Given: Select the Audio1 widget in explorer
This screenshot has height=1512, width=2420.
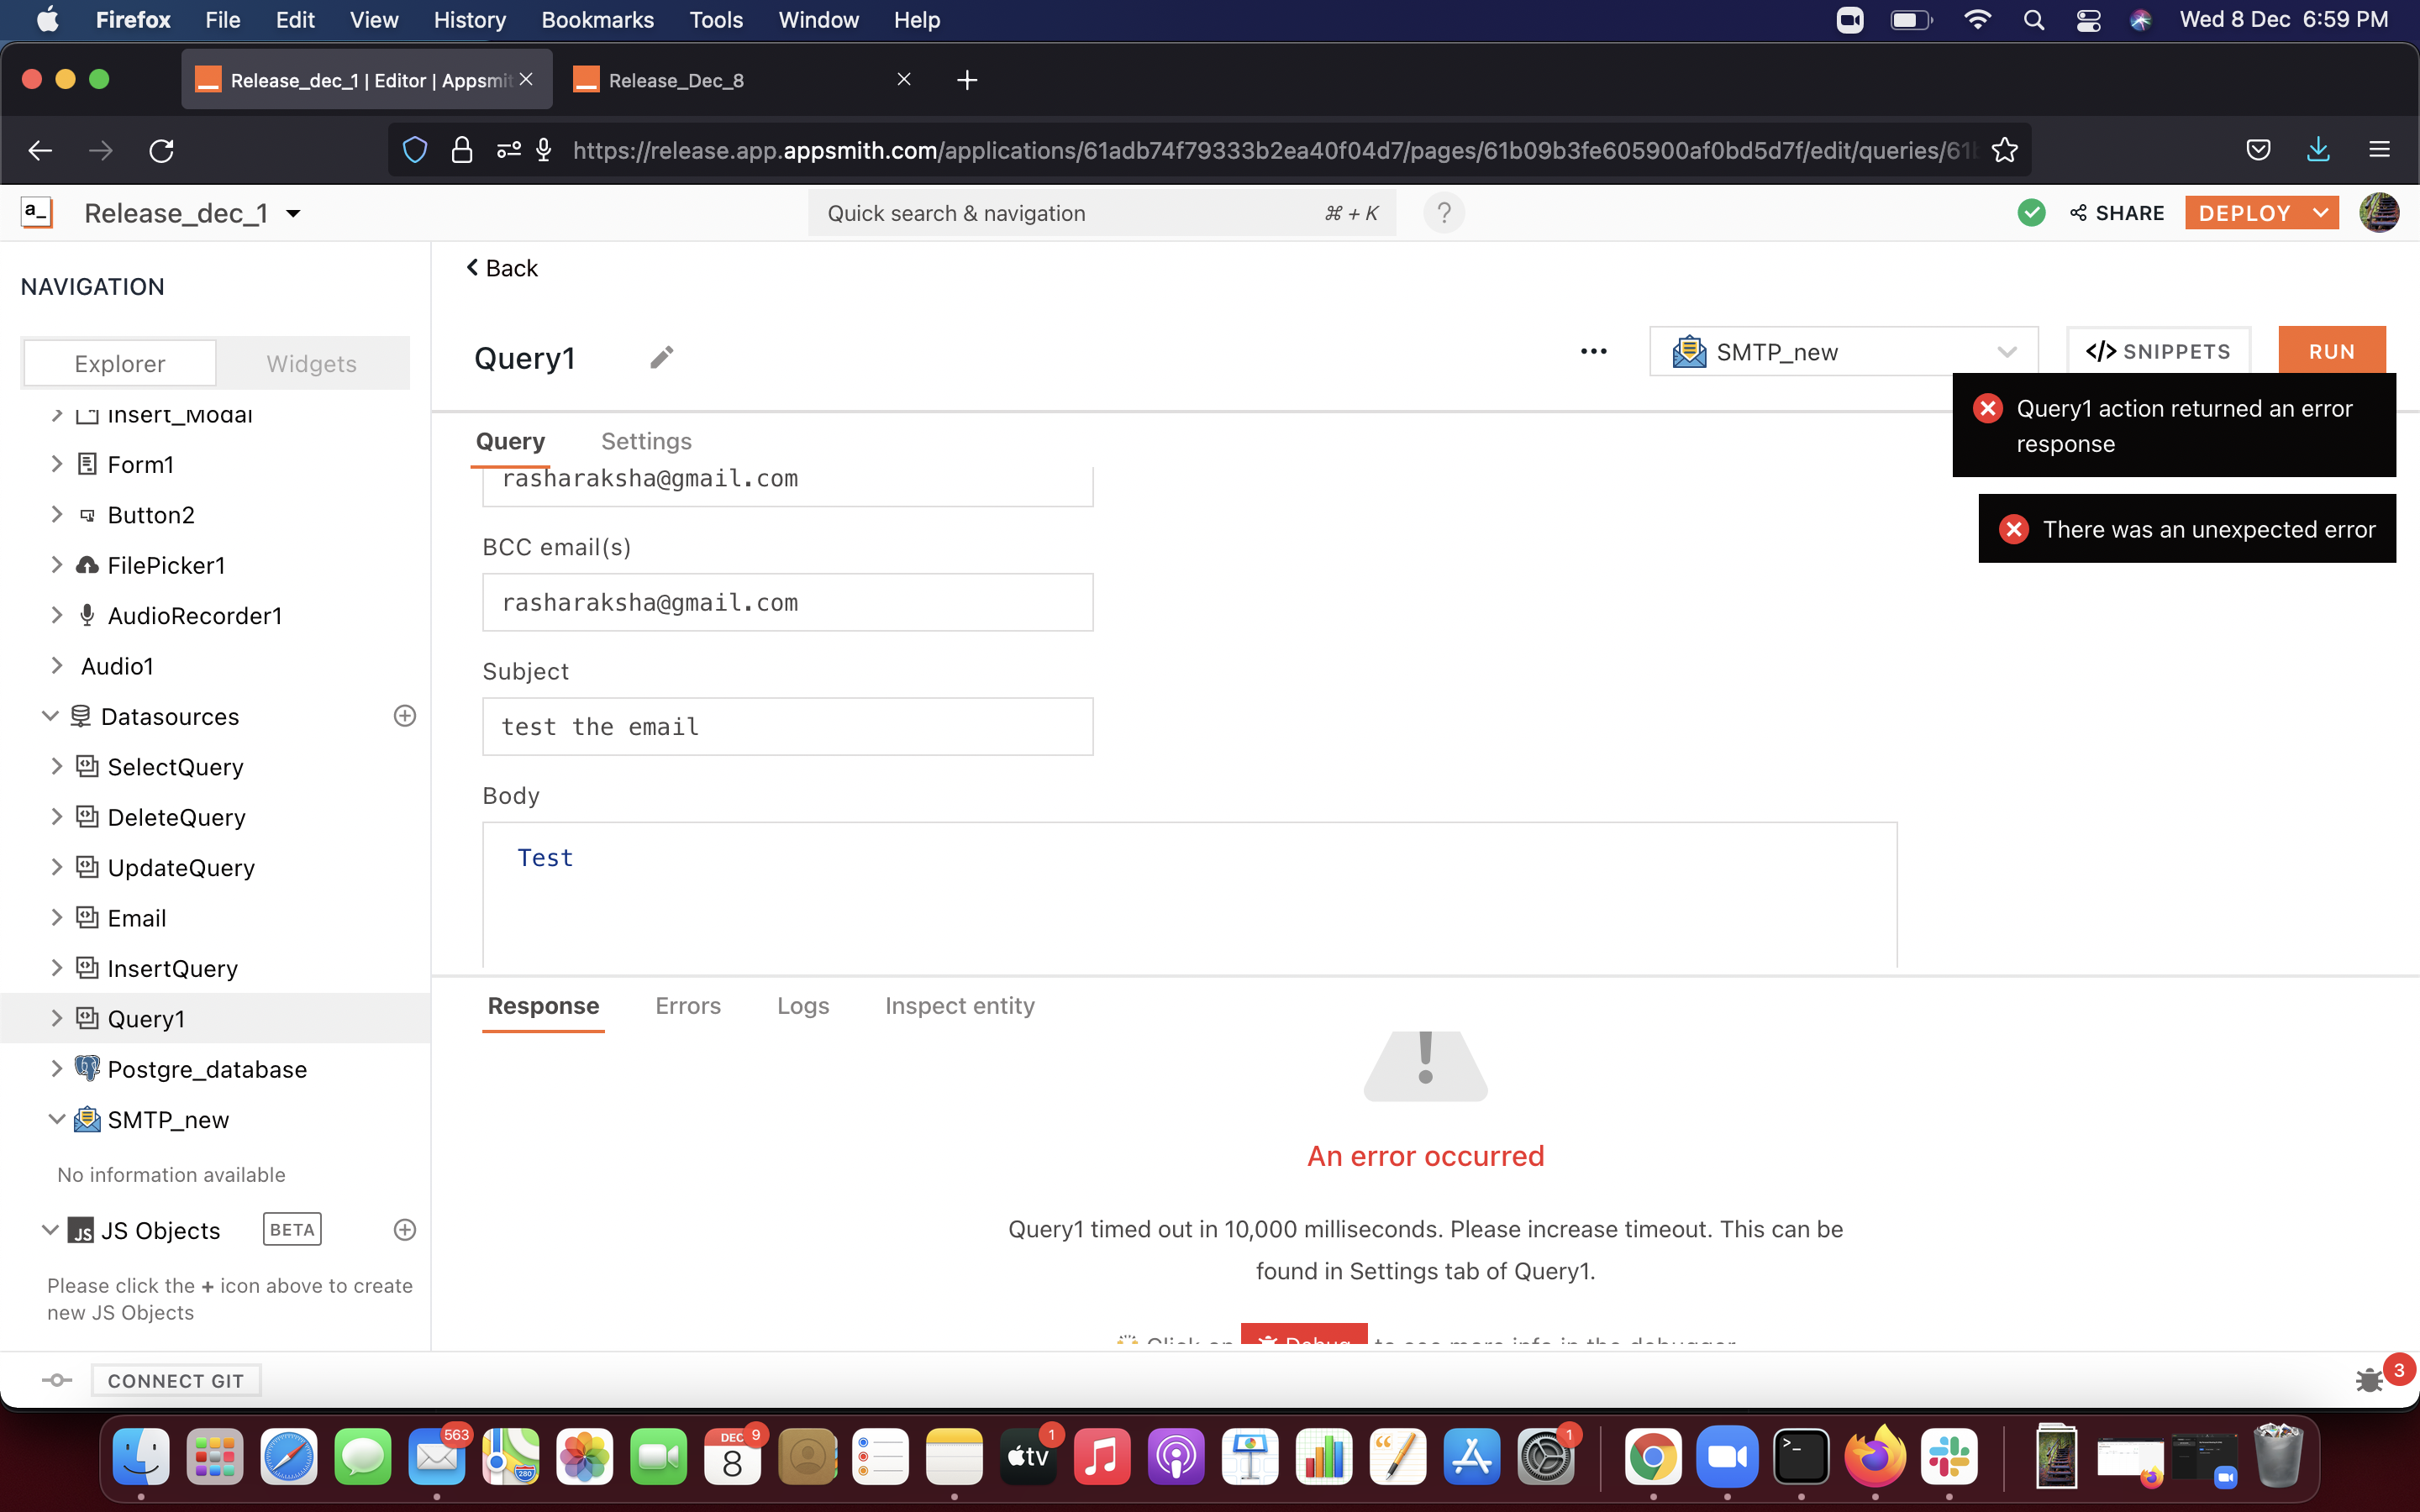Looking at the screenshot, I should pyautogui.click(x=117, y=666).
